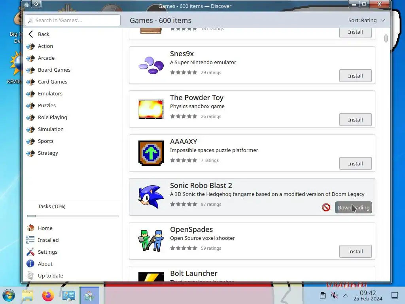Click the Installed list icon
The width and height of the screenshot is (405, 304).
(x=30, y=240)
